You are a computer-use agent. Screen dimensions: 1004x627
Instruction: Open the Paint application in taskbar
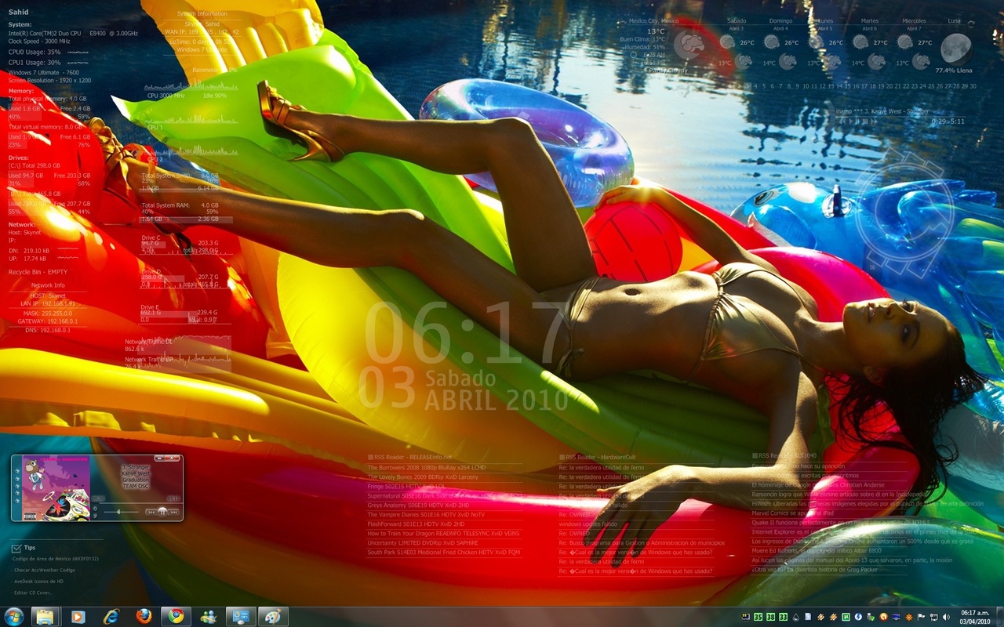[273, 617]
